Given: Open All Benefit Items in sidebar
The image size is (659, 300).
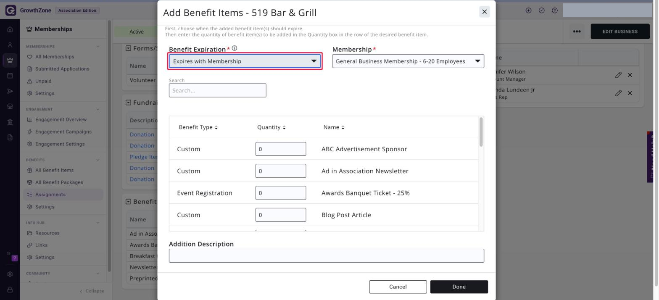Looking at the screenshot, I should (x=54, y=170).
